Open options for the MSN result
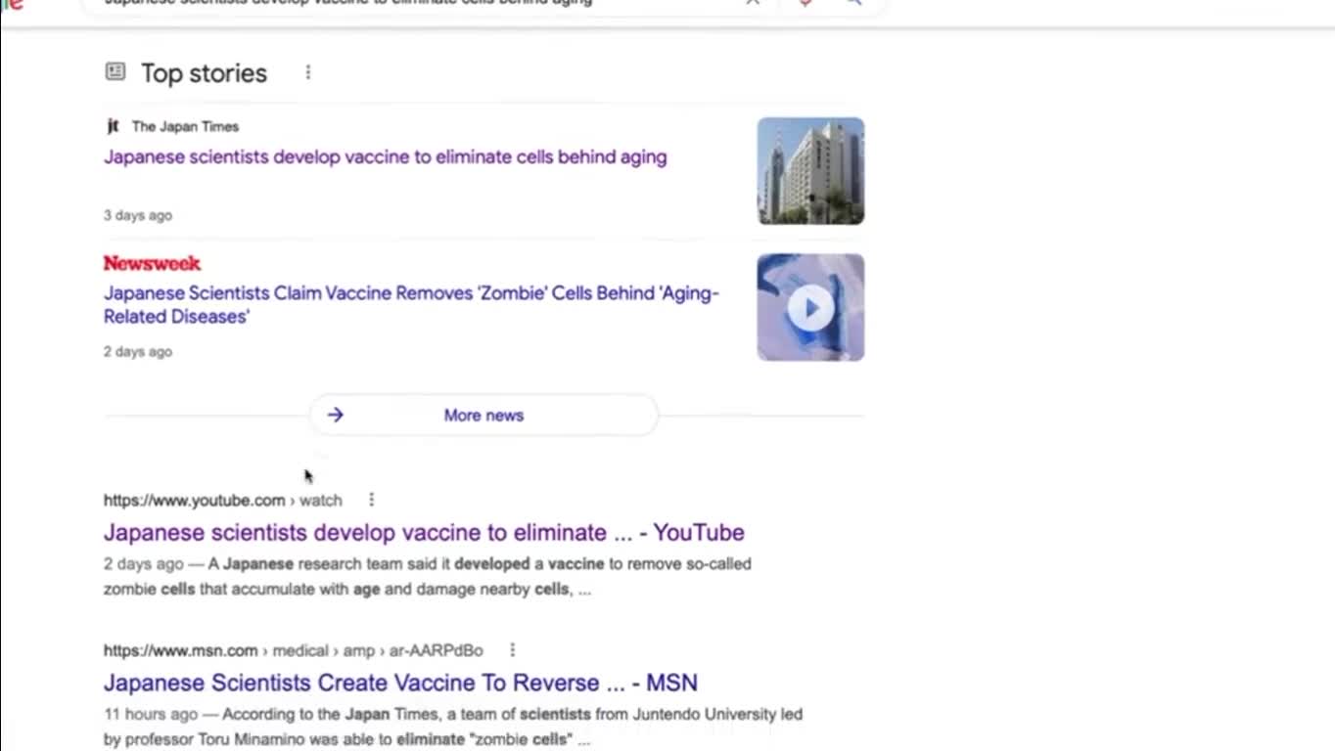The image size is (1335, 751). click(512, 650)
